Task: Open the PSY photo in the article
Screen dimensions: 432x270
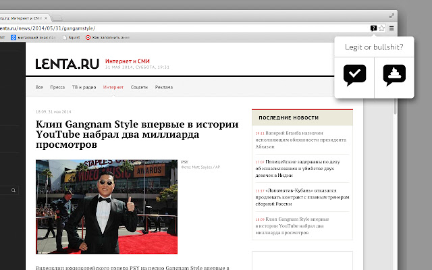Action: pos(107,207)
